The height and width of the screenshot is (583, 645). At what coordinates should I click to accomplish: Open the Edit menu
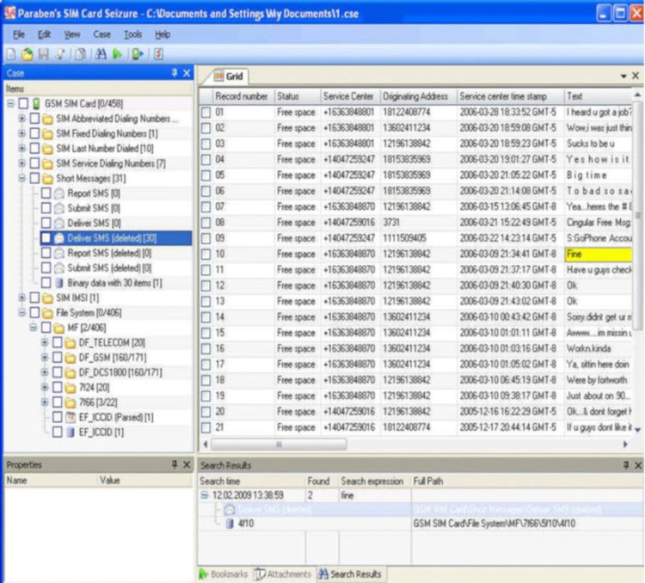click(44, 34)
